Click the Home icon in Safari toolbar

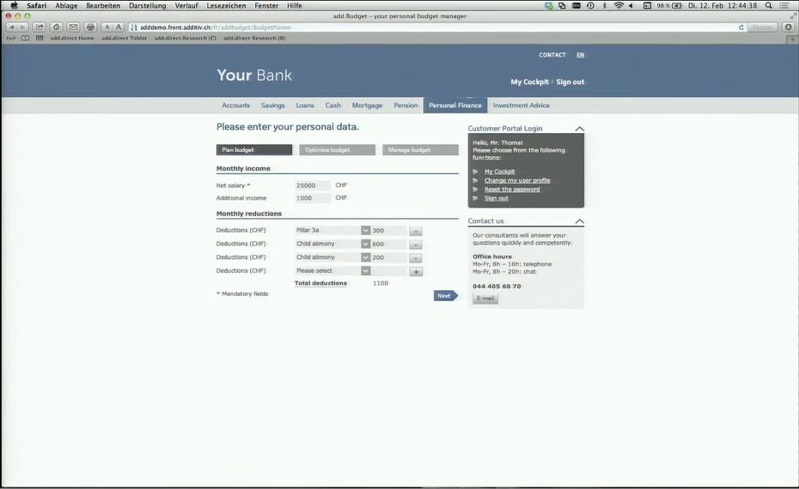pyautogui.click(x=57, y=27)
